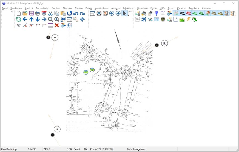Select the TK25 map icon

tap(138, 19)
